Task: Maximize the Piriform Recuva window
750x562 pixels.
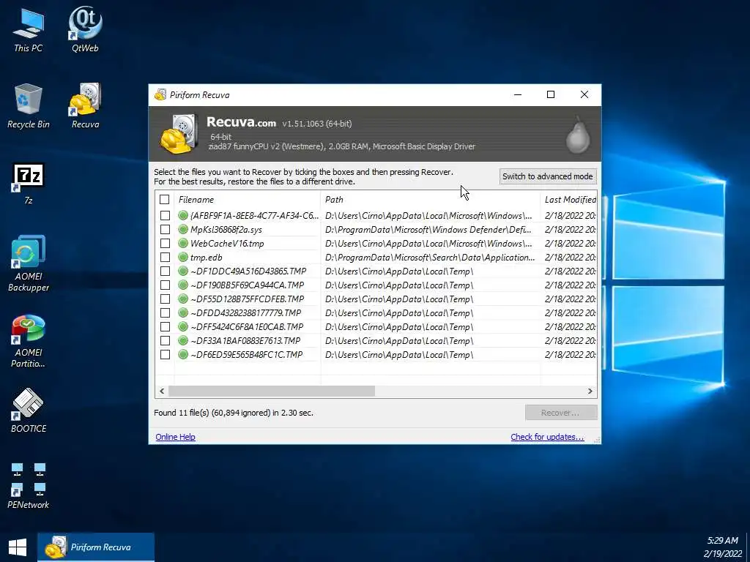Action: pos(551,94)
